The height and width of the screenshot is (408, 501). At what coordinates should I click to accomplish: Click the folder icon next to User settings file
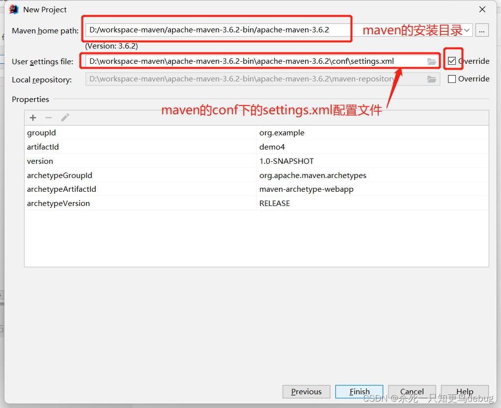431,61
